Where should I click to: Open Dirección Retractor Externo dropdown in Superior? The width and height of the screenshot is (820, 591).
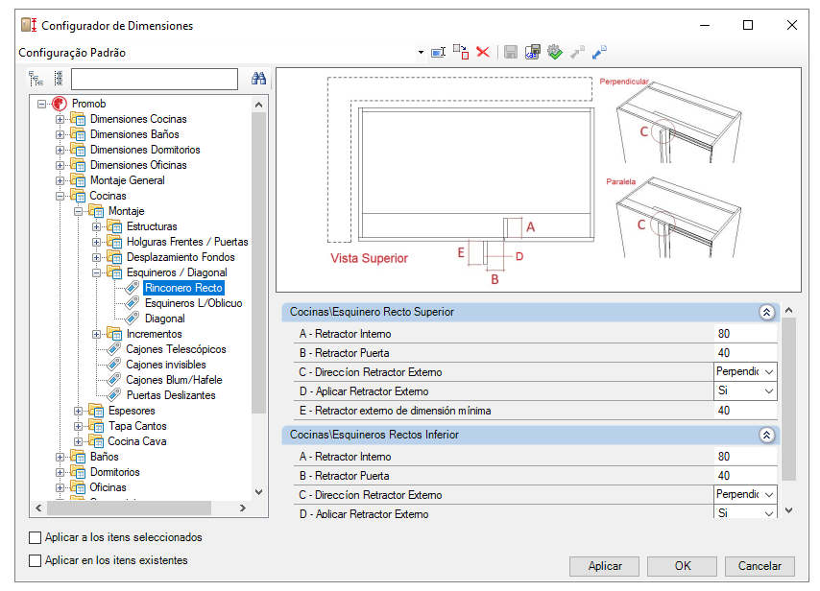coord(769,372)
